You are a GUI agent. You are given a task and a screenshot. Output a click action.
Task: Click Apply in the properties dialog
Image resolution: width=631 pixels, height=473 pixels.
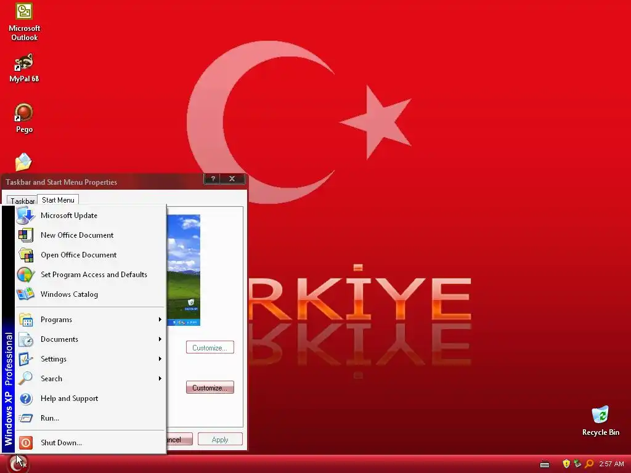(220, 440)
